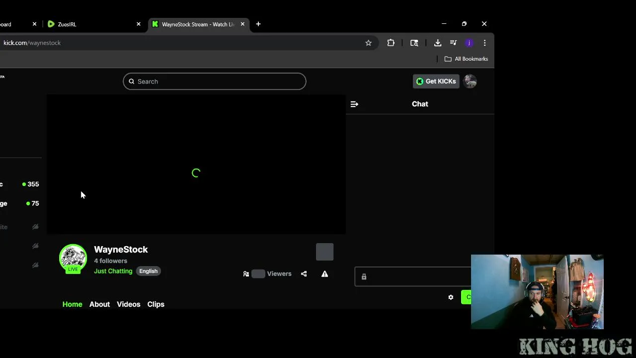Image resolution: width=636 pixels, height=358 pixels.
Task: Switch to the Clips tab
Action: pyautogui.click(x=156, y=304)
